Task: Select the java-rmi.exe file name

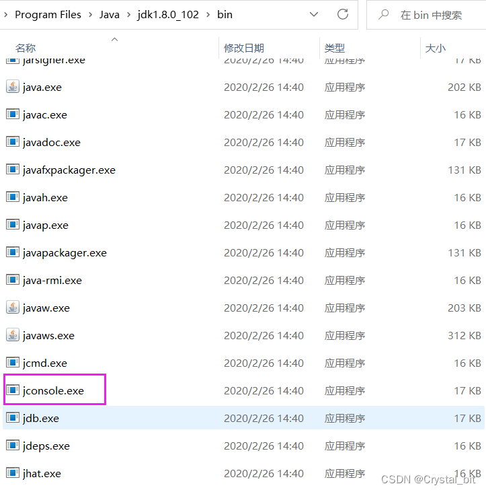Action: pyautogui.click(x=52, y=281)
